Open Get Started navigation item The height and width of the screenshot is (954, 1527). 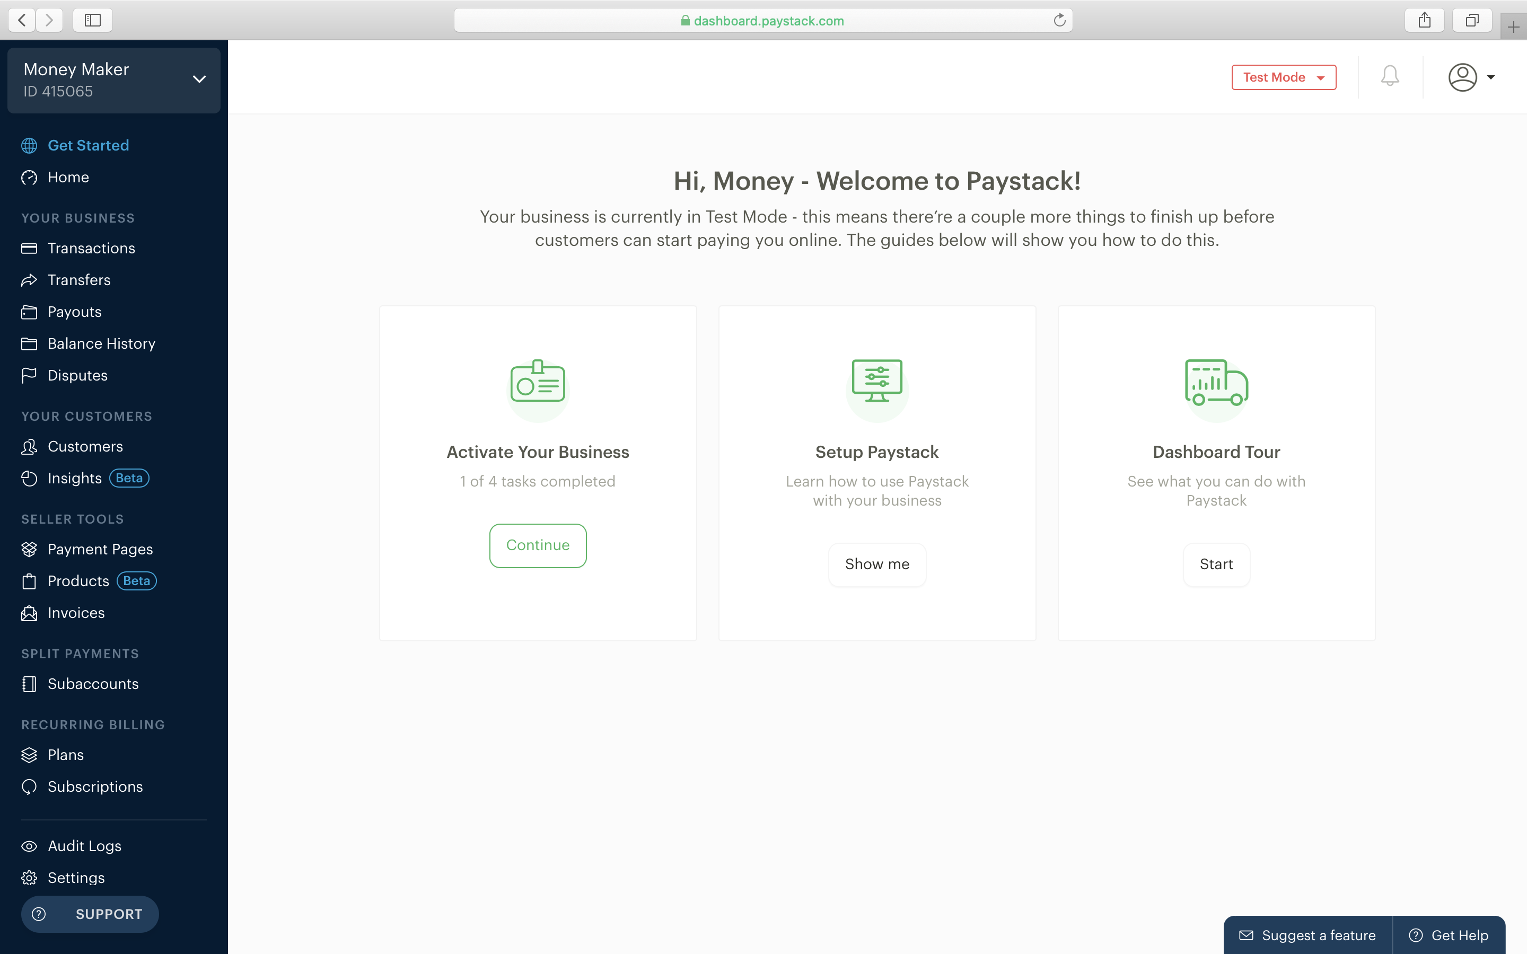(88, 144)
